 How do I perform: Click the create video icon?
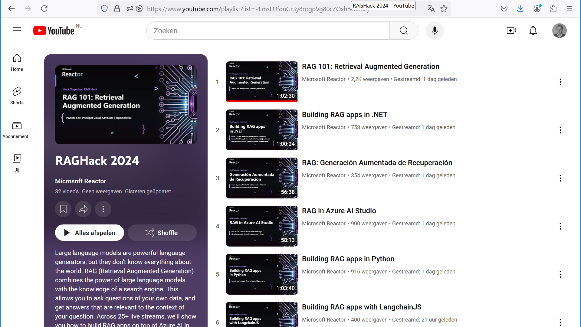(511, 31)
